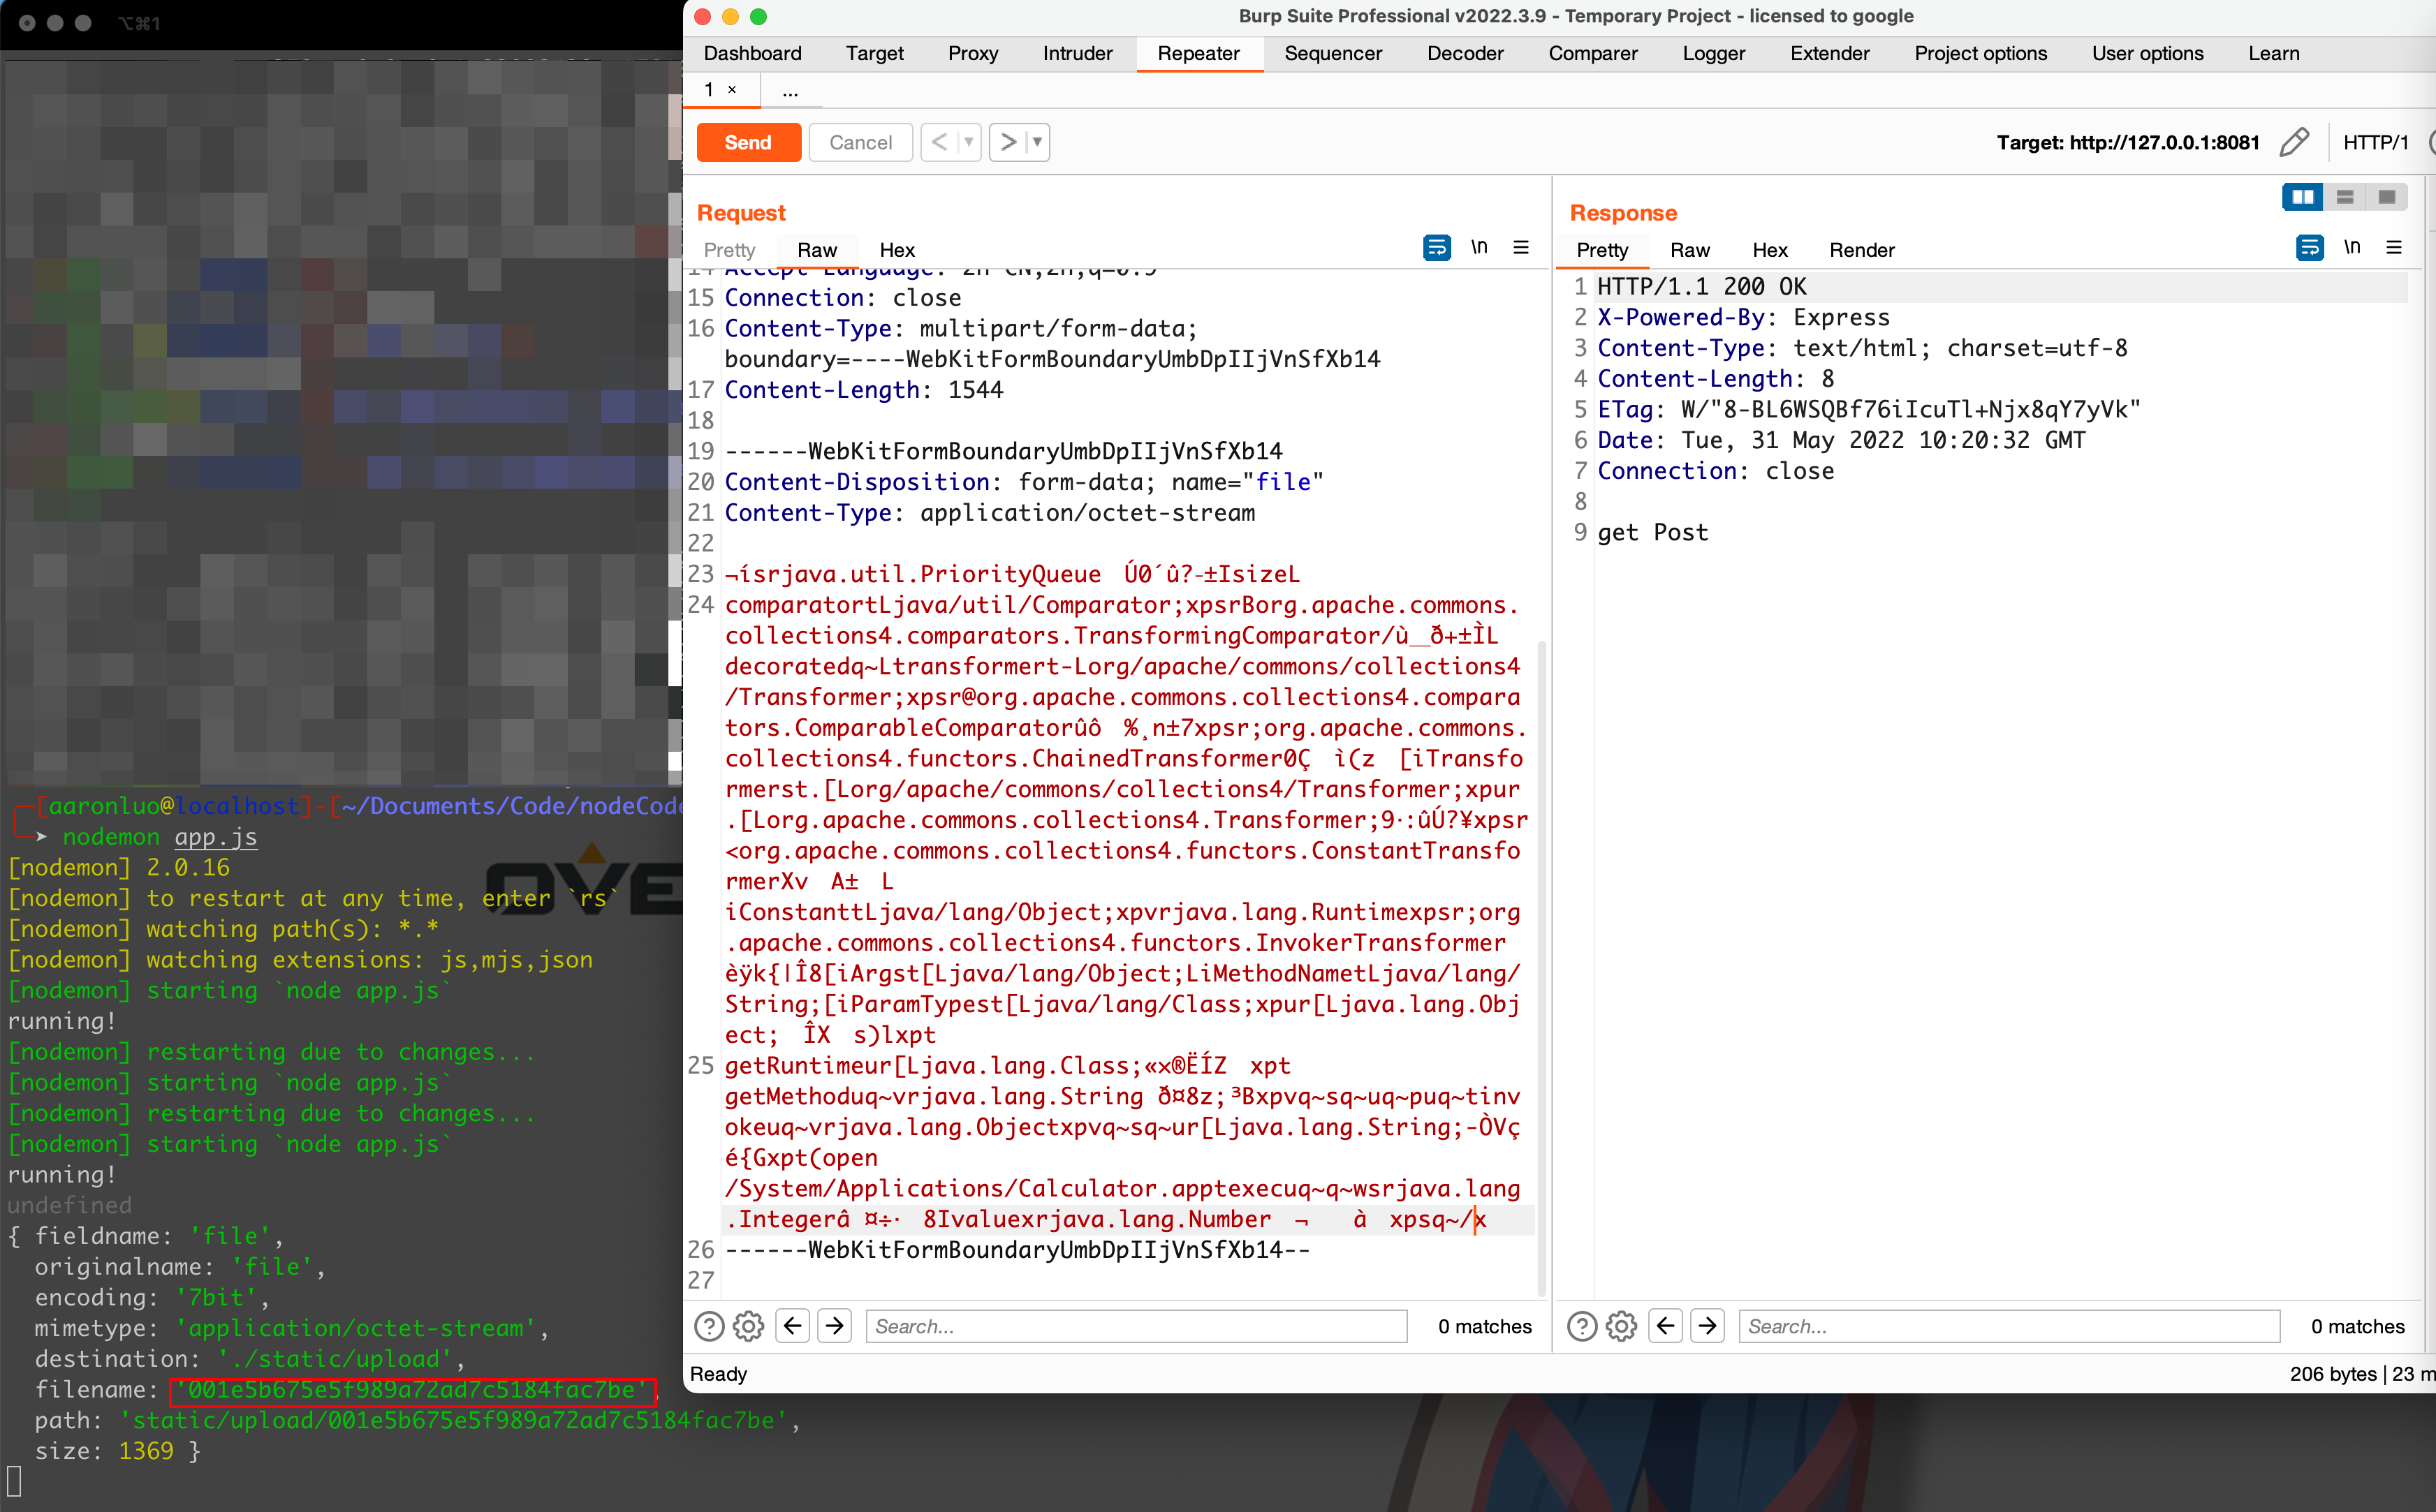This screenshot has height=1512, width=2436.
Task: Open Response panel hamburger options menu
Action: [2394, 247]
